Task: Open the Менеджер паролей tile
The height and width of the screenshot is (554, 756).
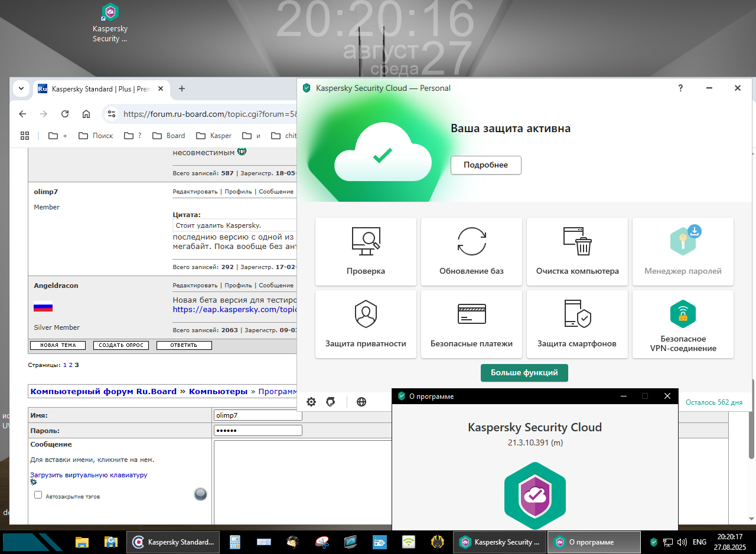Action: [x=683, y=251]
